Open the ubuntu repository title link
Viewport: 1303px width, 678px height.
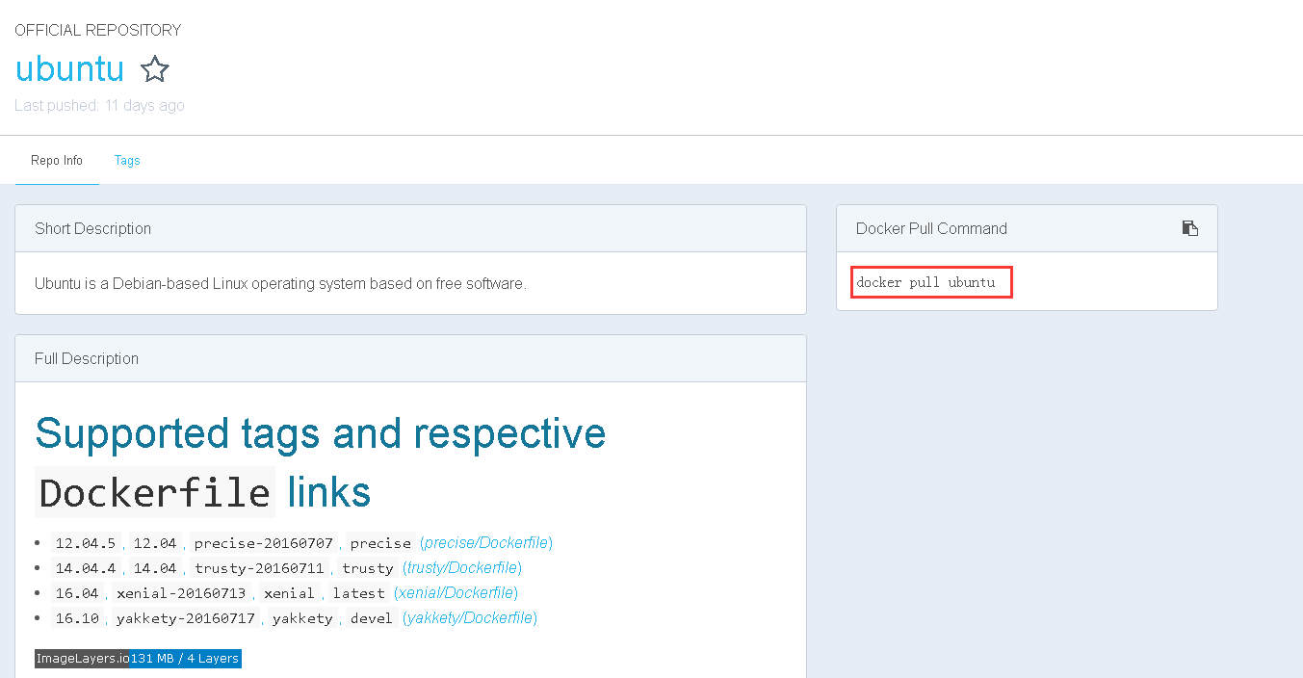pos(69,69)
